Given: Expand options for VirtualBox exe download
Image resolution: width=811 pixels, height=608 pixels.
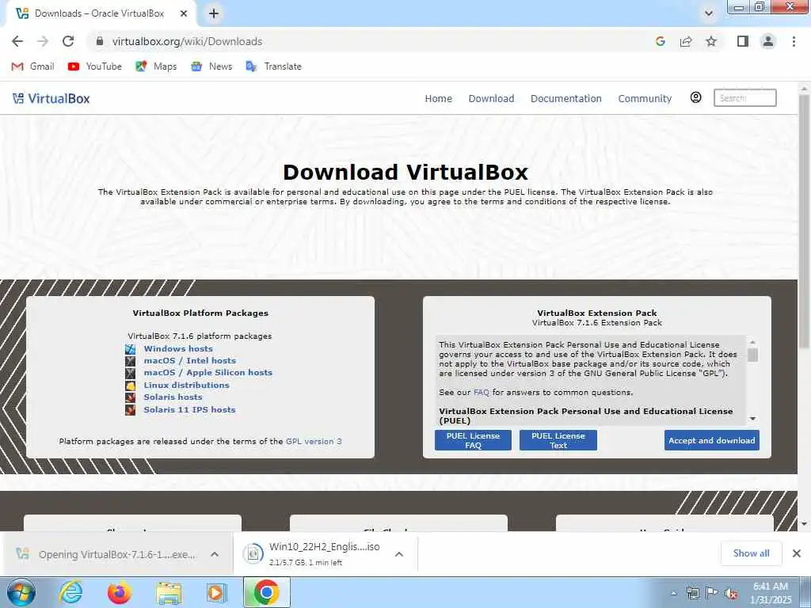Looking at the screenshot, I should point(215,554).
